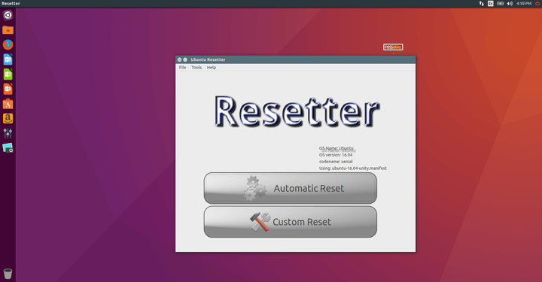Click the Ubuntu Resetter title bar text
The width and height of the screenshot is (542, 282).
click(208, 59)
